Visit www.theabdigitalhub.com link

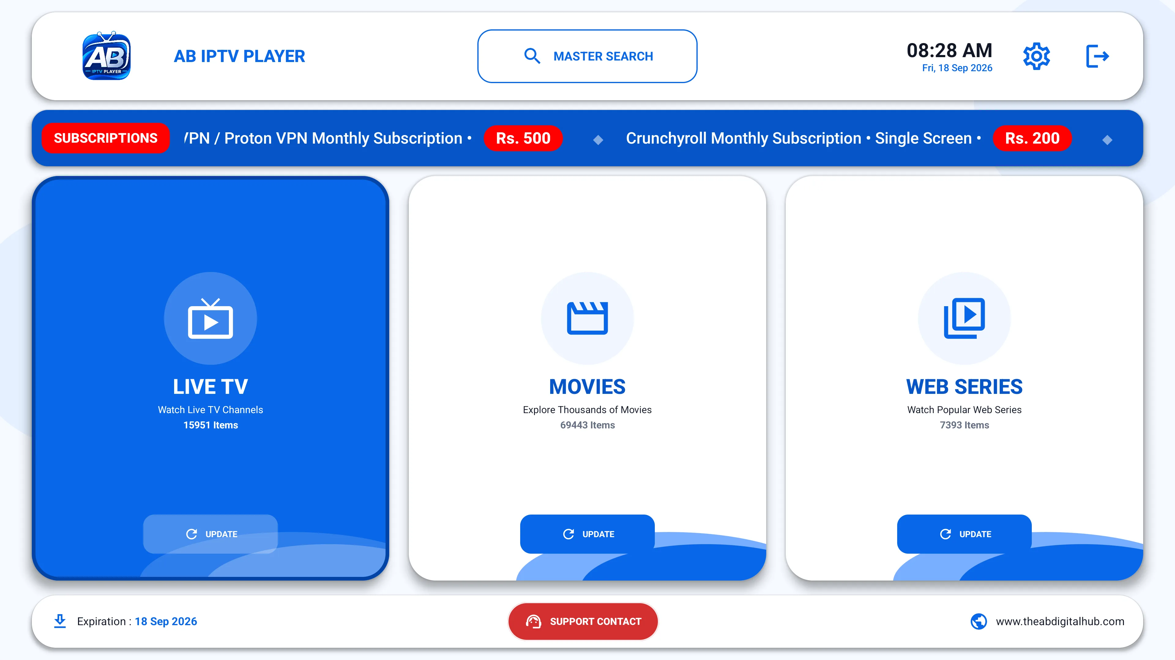[1060, 621]
